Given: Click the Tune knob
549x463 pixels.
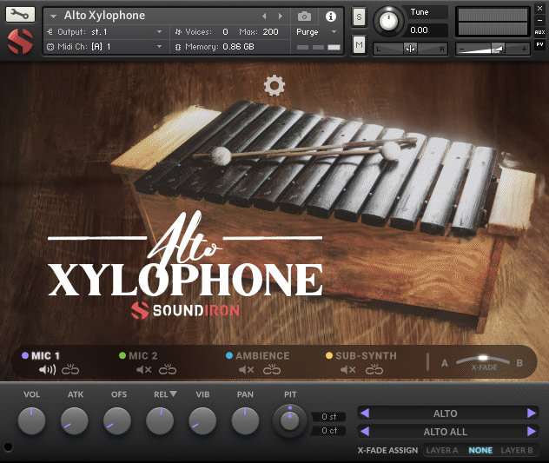Looking at the screenshot, I should click(x=388, y=21).
